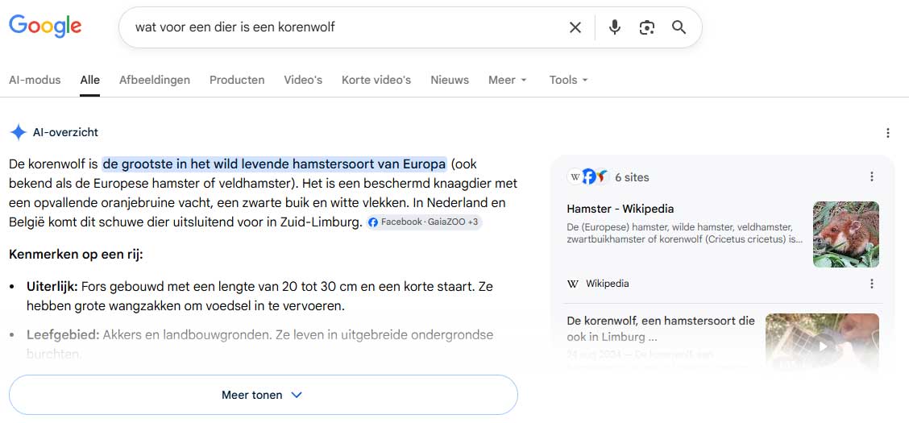Viewport: 909px width, 423px height.
Task: Click the 'AI-overzicht' heading text
Action: 65,133
